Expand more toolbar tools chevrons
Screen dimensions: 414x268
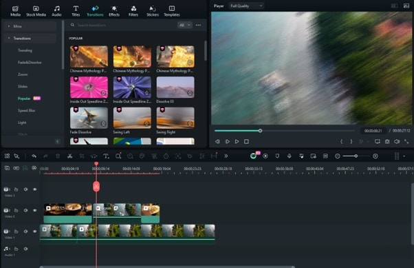(226, 156)
